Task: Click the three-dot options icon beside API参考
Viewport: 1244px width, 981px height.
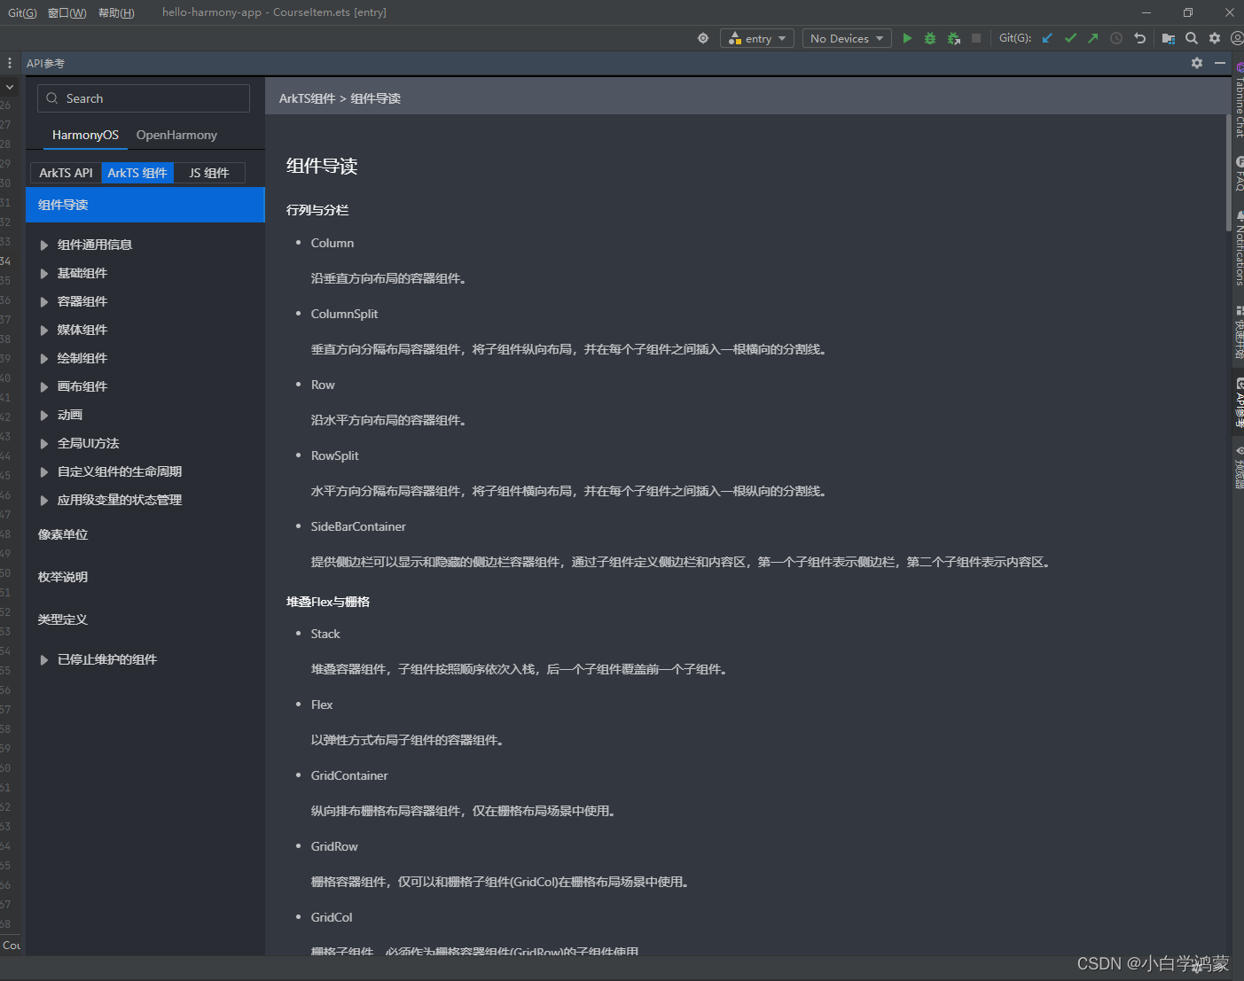Action: [x=10, y=63]
